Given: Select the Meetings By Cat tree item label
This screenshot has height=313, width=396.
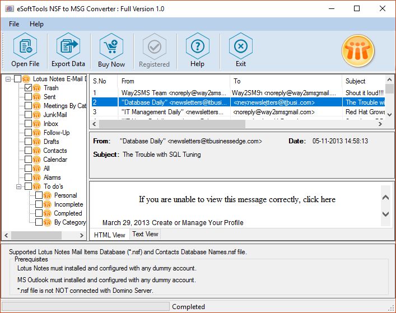Looking at the screenshot, I should pyautogui.click(x=65, y=106).
